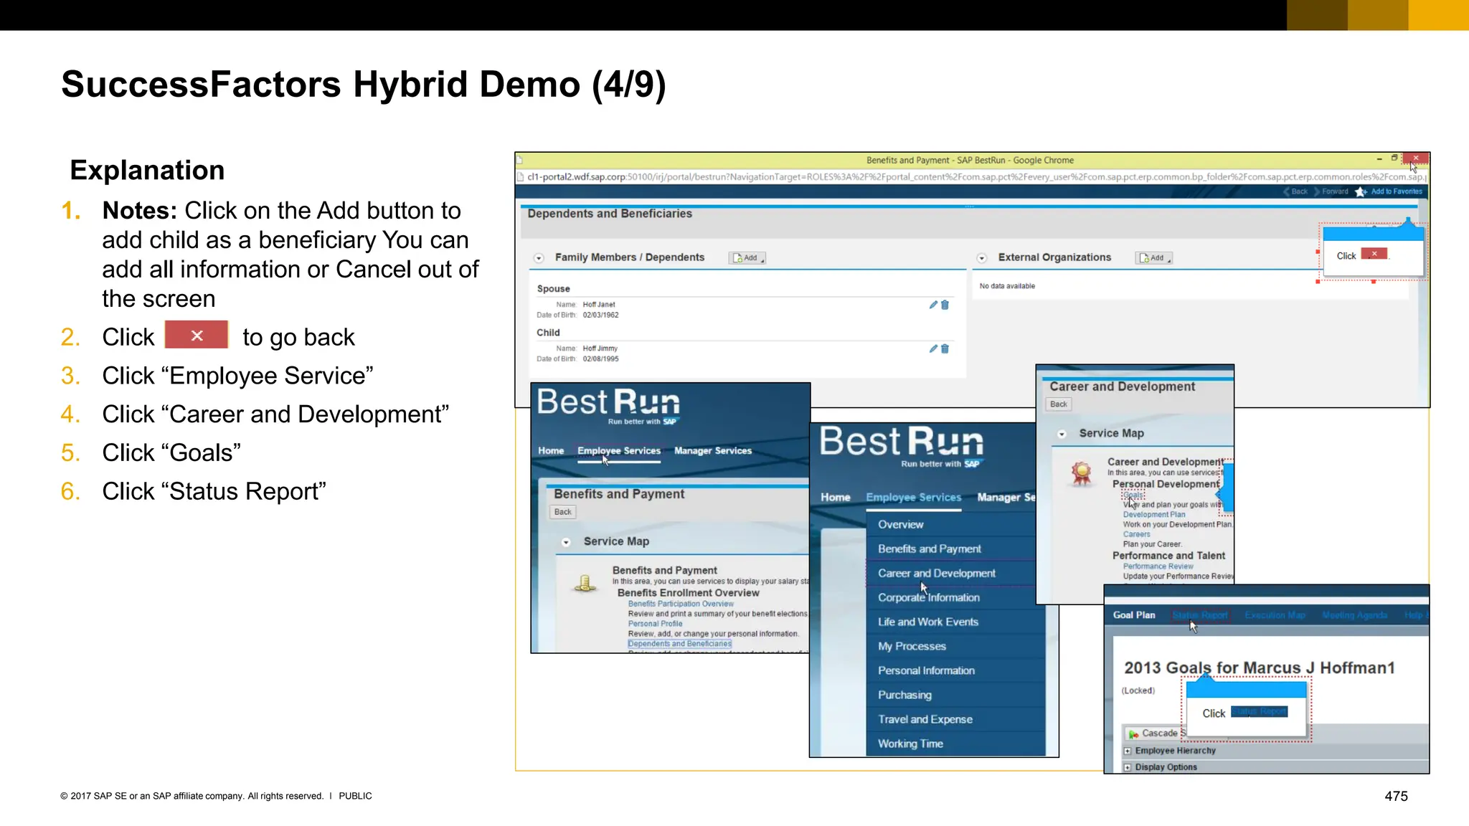Click the page icon beside the Chrome URL
Viewport: 1469px width, 826px height.
click(x=521, y=177)
